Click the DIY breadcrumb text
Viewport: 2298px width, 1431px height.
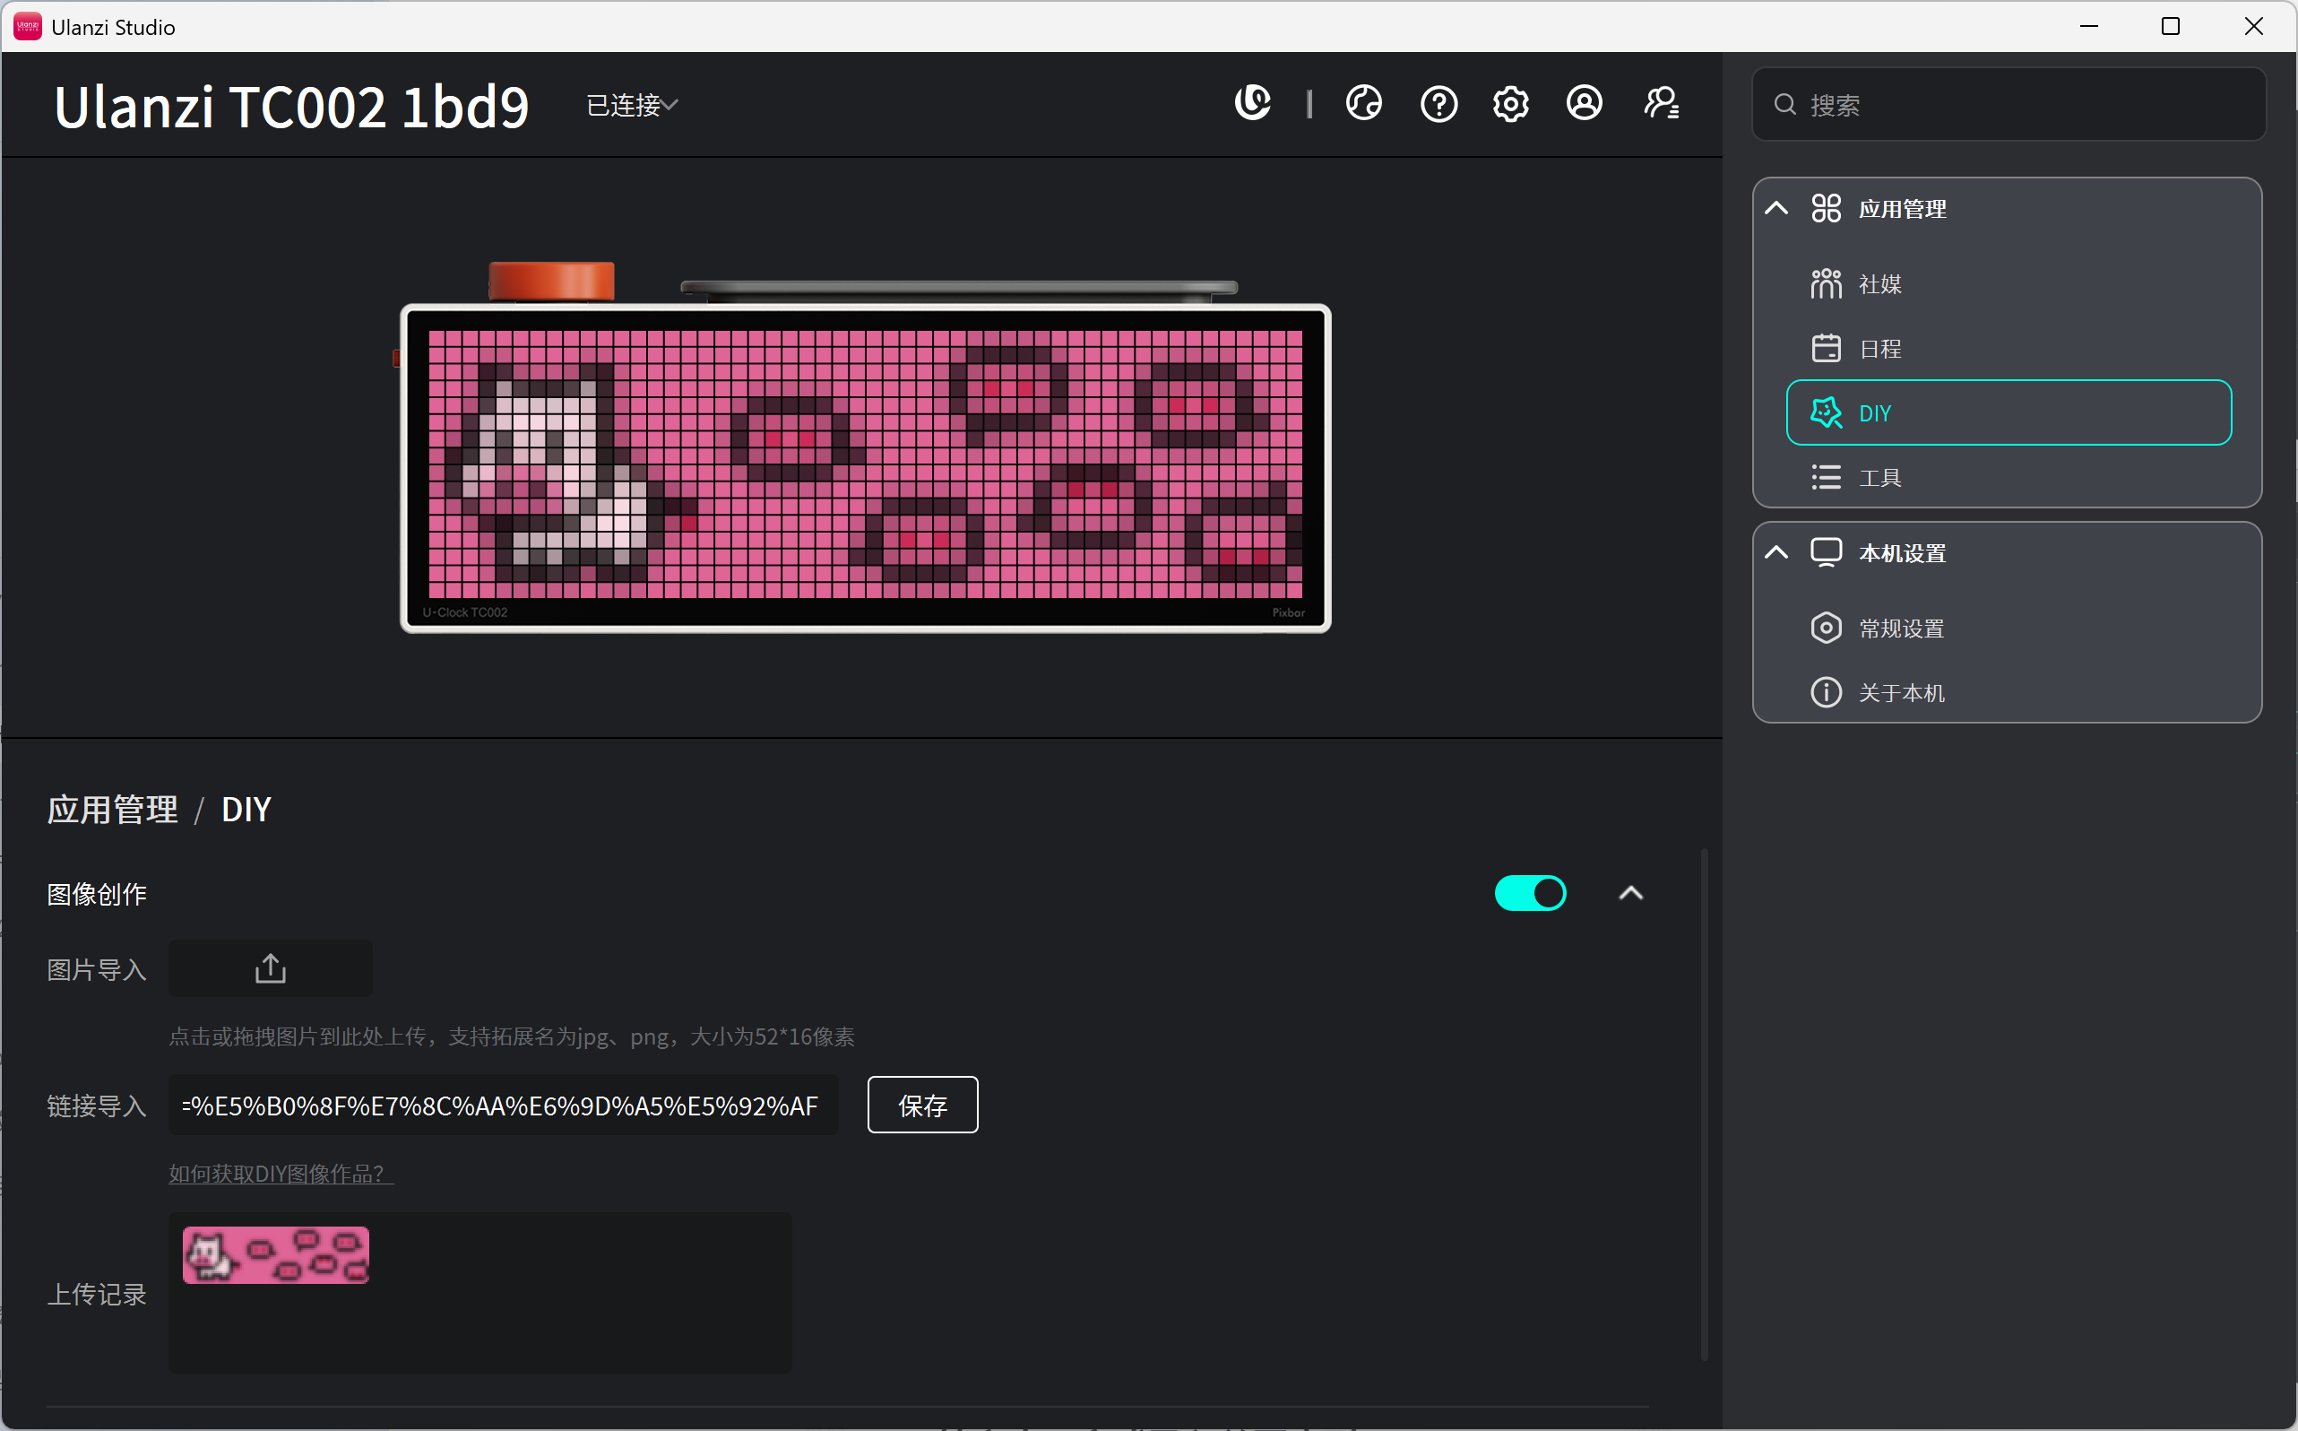pos(246,809)
